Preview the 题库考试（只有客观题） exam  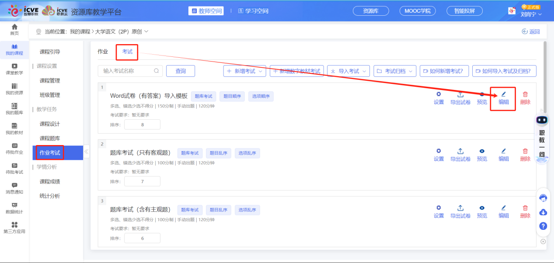(482, 155)
